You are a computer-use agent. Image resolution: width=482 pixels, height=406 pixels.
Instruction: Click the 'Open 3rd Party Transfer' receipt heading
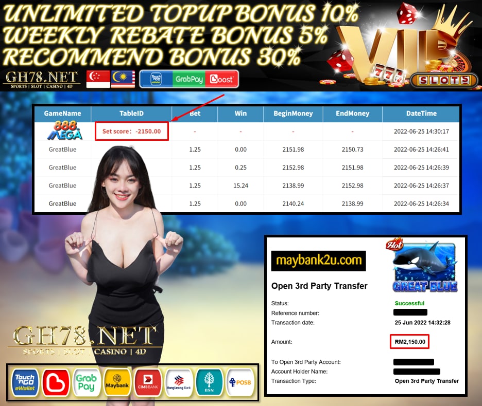(319, 286)
